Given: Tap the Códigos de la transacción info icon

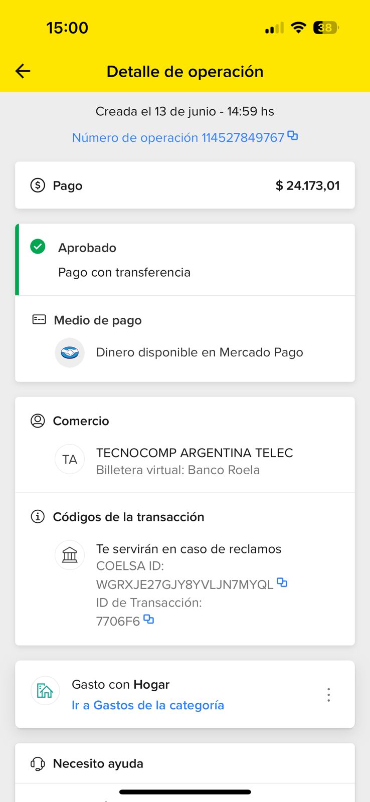Looking at the screenshot, I should click(38, 516).
